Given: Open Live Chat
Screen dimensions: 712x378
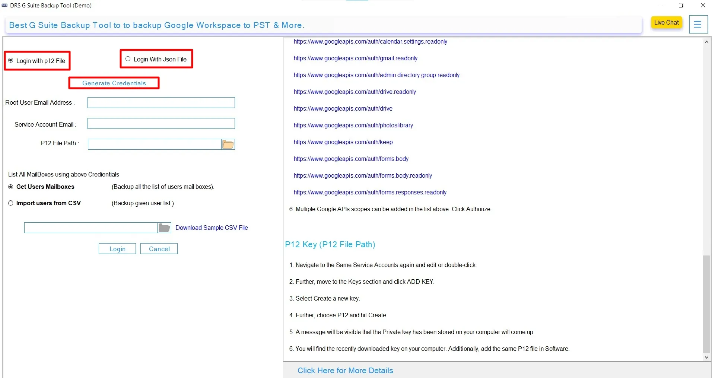Looking at the screenshot, I should pos(667,23).
